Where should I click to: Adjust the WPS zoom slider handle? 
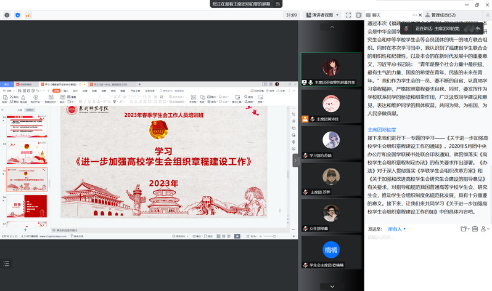pos(274,236)
